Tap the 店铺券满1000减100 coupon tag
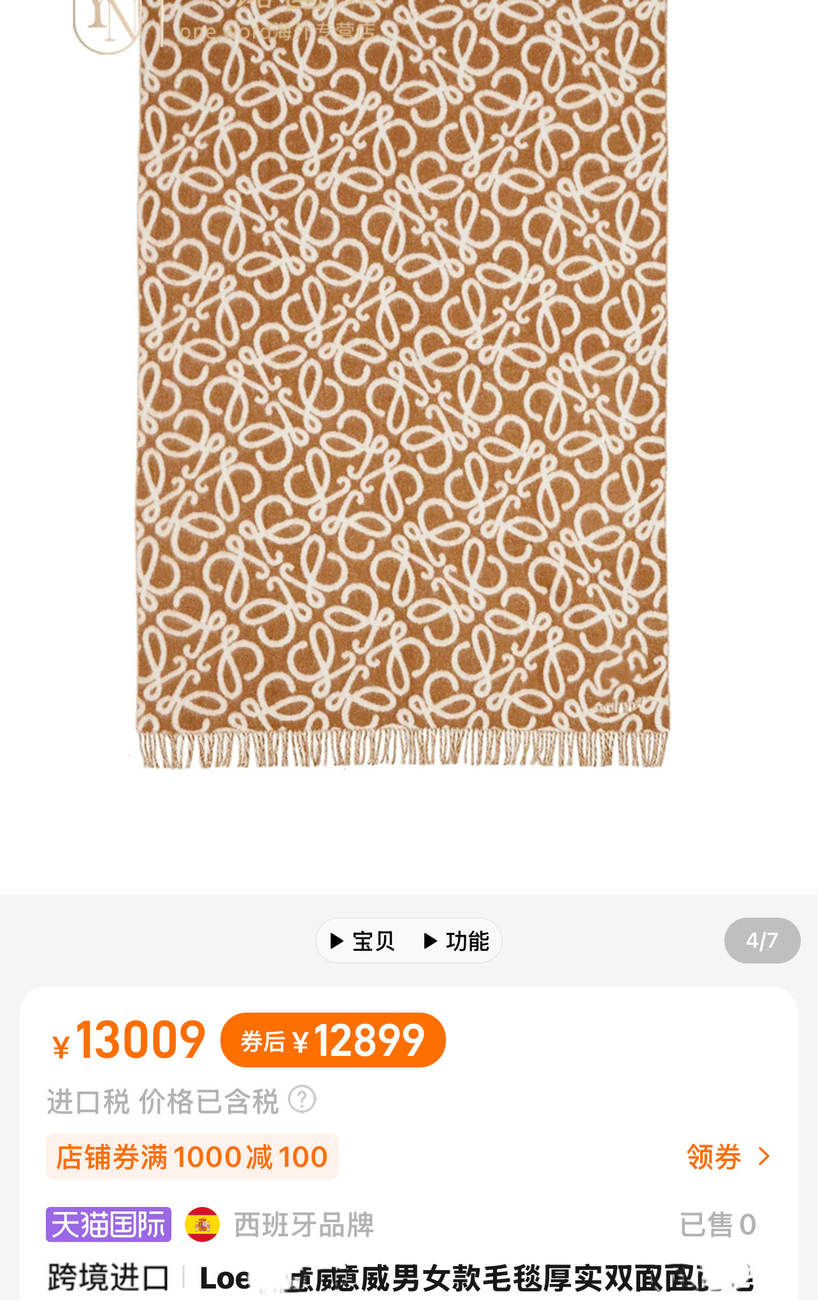Viewport: 818px width, 1300px height. [x=192, y=1157]
